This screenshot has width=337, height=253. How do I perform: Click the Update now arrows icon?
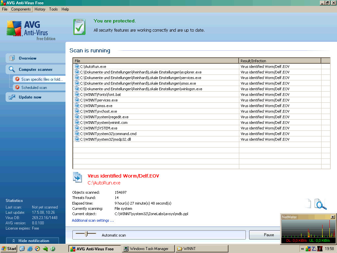(x=12, y=97)
